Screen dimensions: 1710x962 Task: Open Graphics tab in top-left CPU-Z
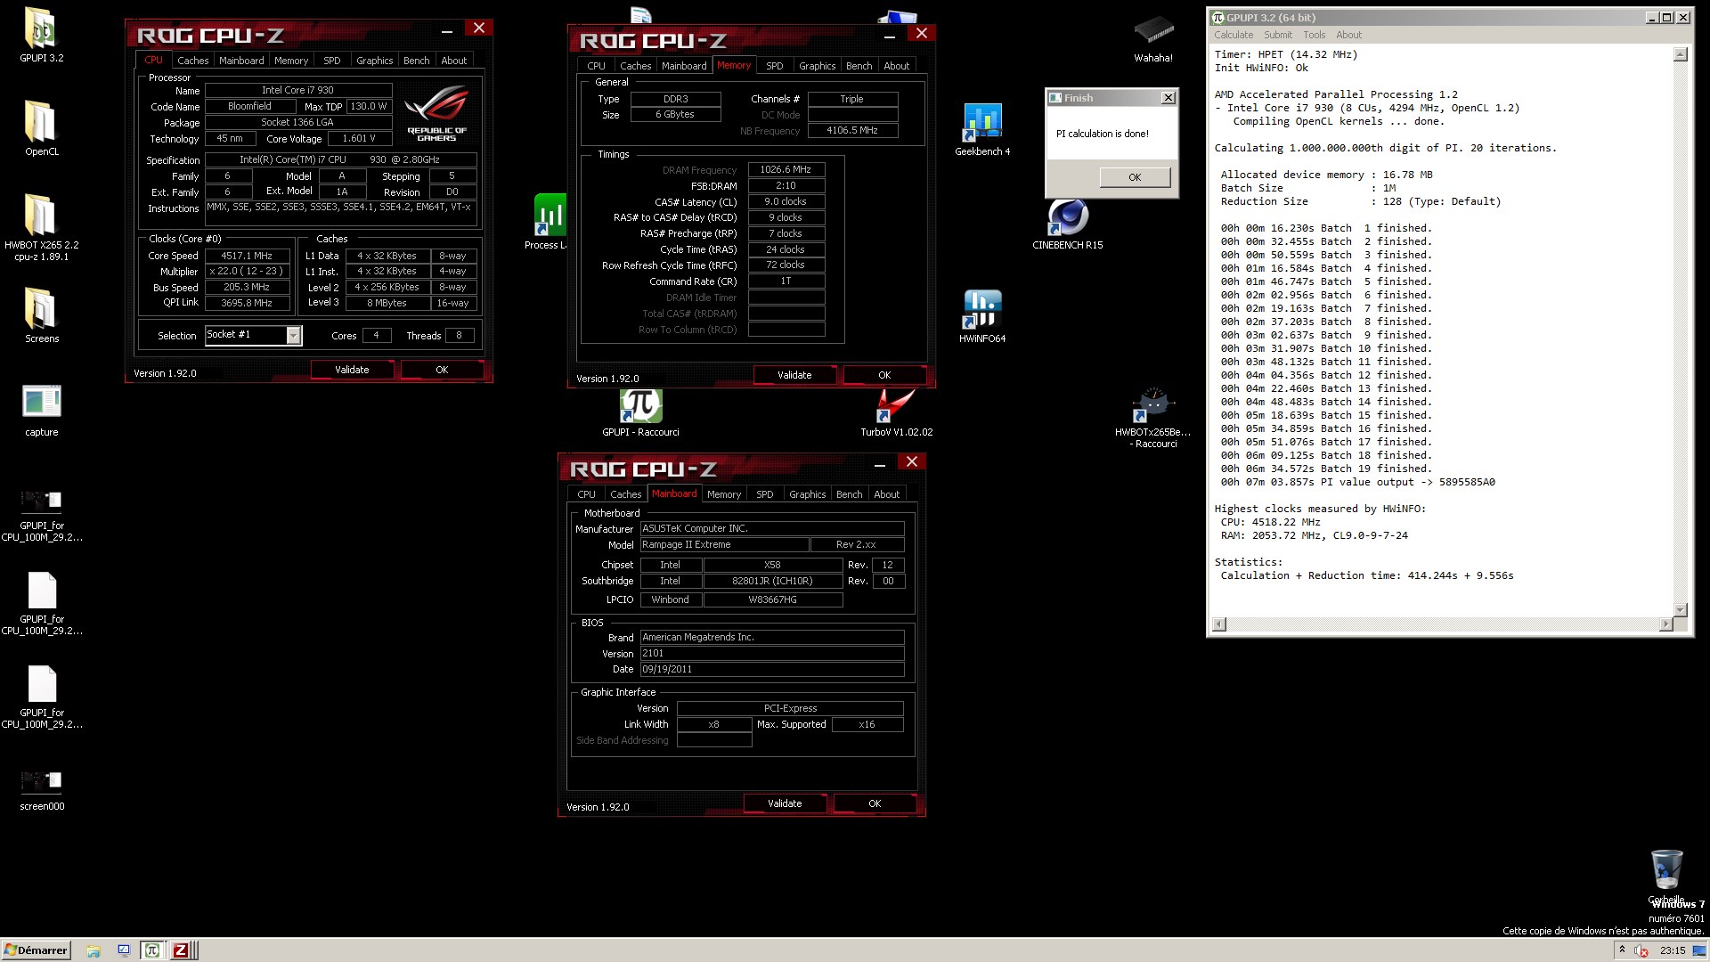point(374,61)
